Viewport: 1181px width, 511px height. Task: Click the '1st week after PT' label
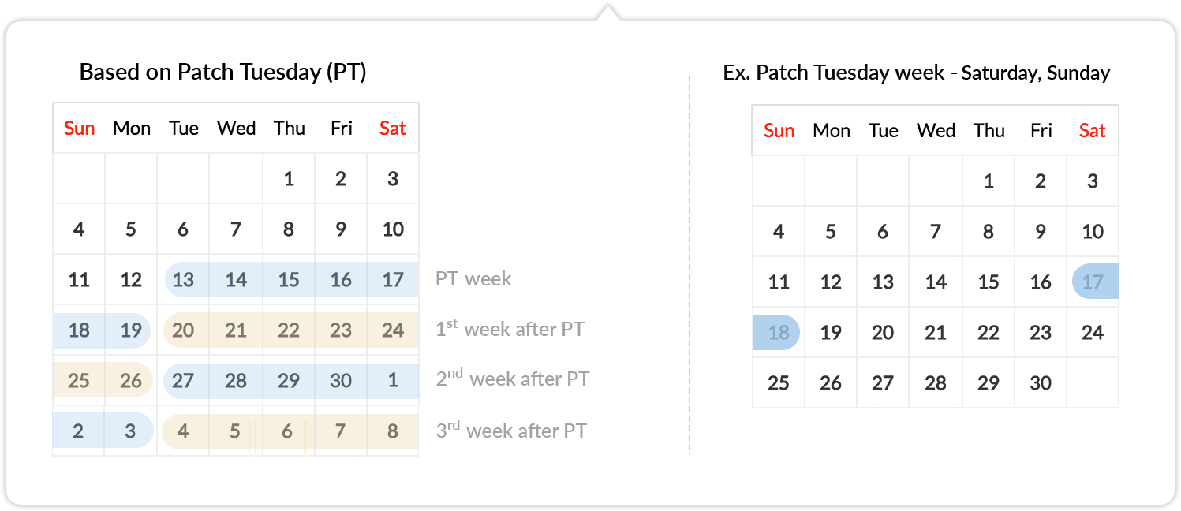pos(510,328)
